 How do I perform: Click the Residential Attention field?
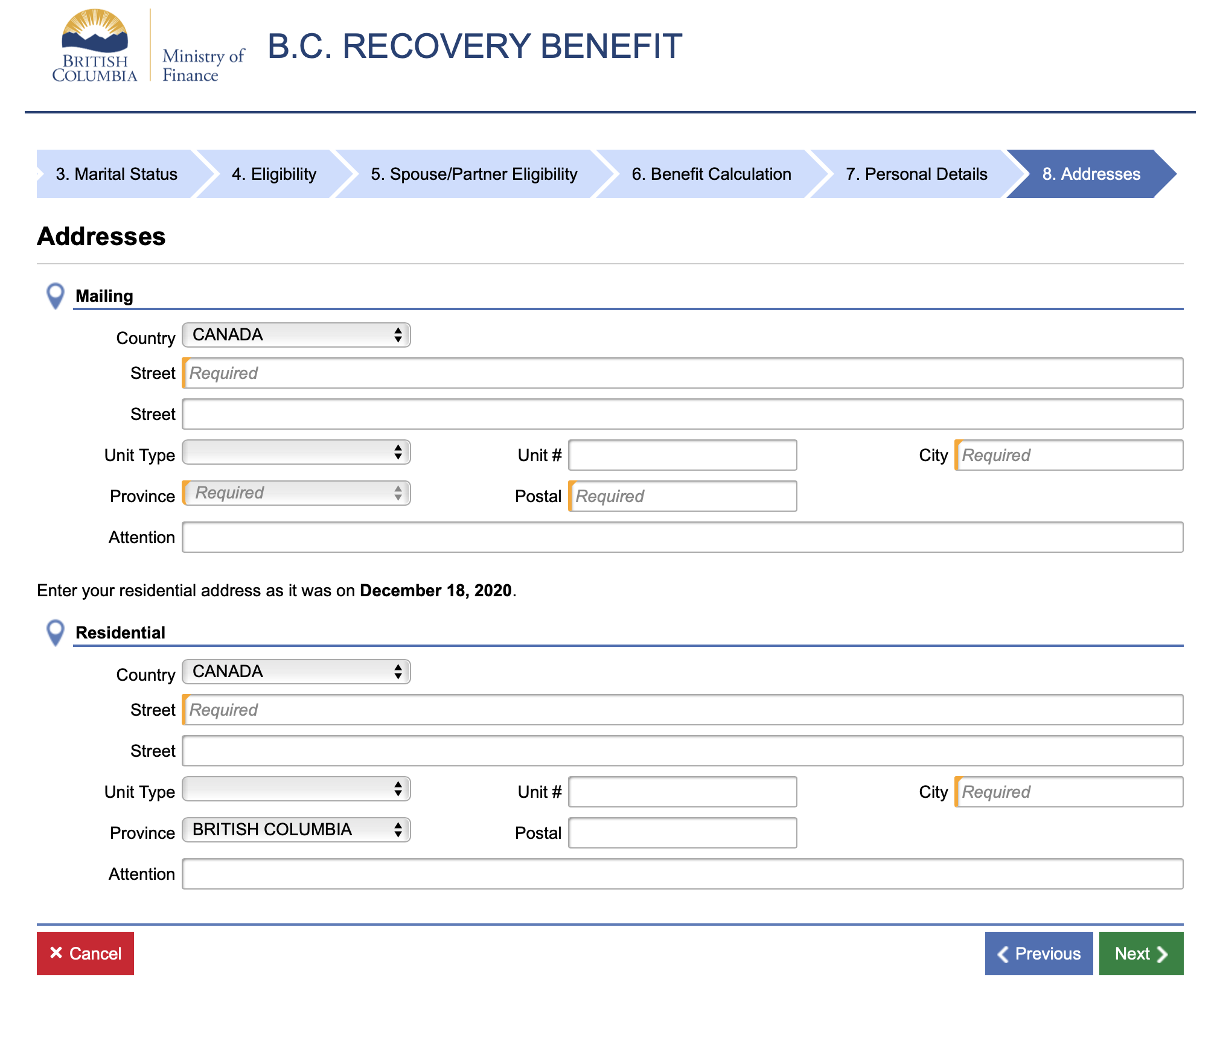coord(683,874)
